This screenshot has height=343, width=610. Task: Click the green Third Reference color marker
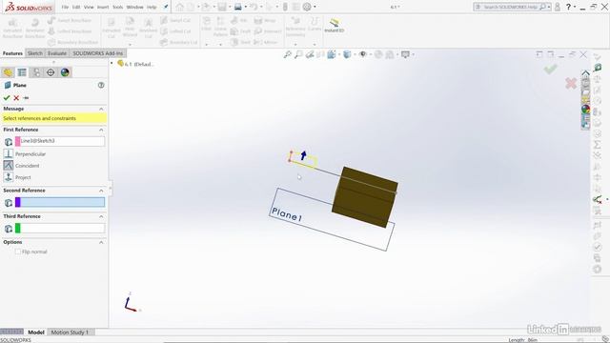[x=17, y=228]
